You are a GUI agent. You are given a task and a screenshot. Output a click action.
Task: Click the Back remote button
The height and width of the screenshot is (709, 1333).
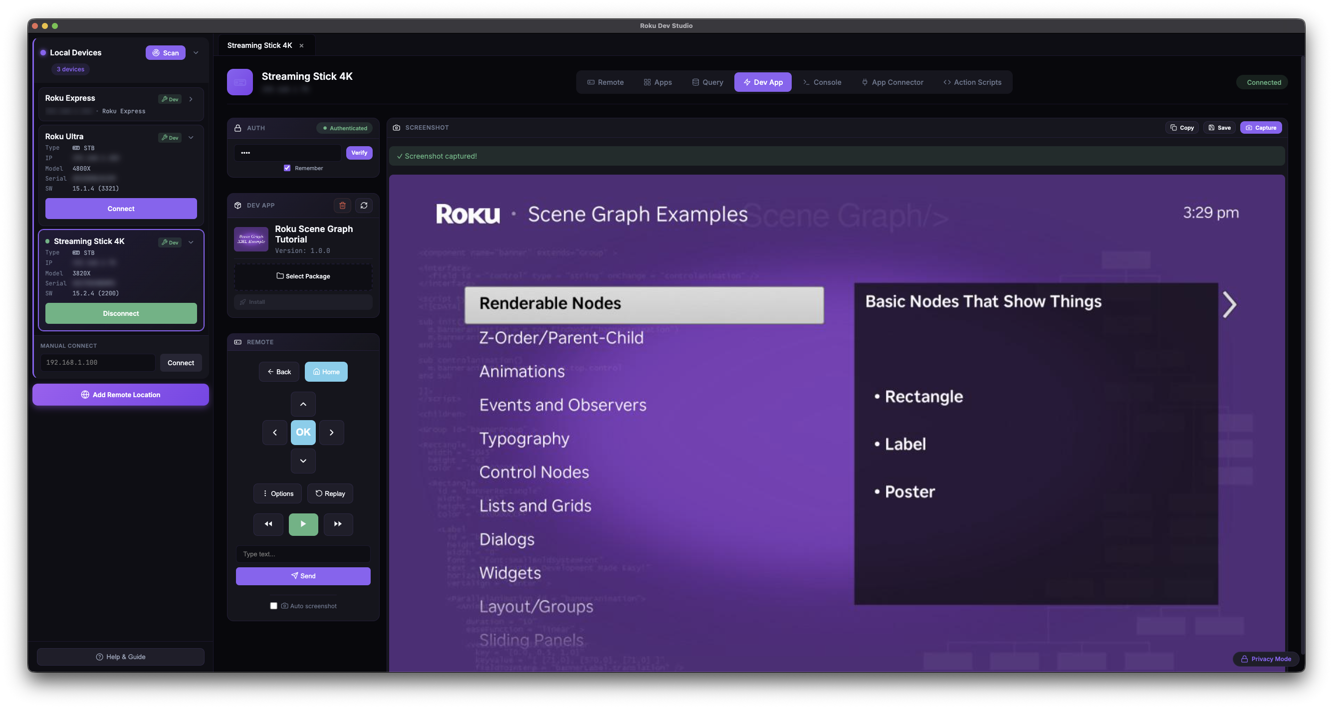279,372
